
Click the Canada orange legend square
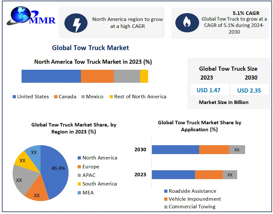coord(56,97)
